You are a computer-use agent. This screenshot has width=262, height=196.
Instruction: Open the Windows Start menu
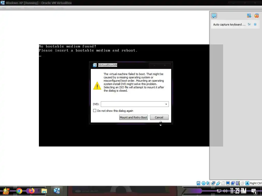coord(6,191)
